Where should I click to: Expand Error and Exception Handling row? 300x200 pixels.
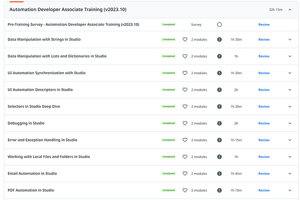point(290,140)
